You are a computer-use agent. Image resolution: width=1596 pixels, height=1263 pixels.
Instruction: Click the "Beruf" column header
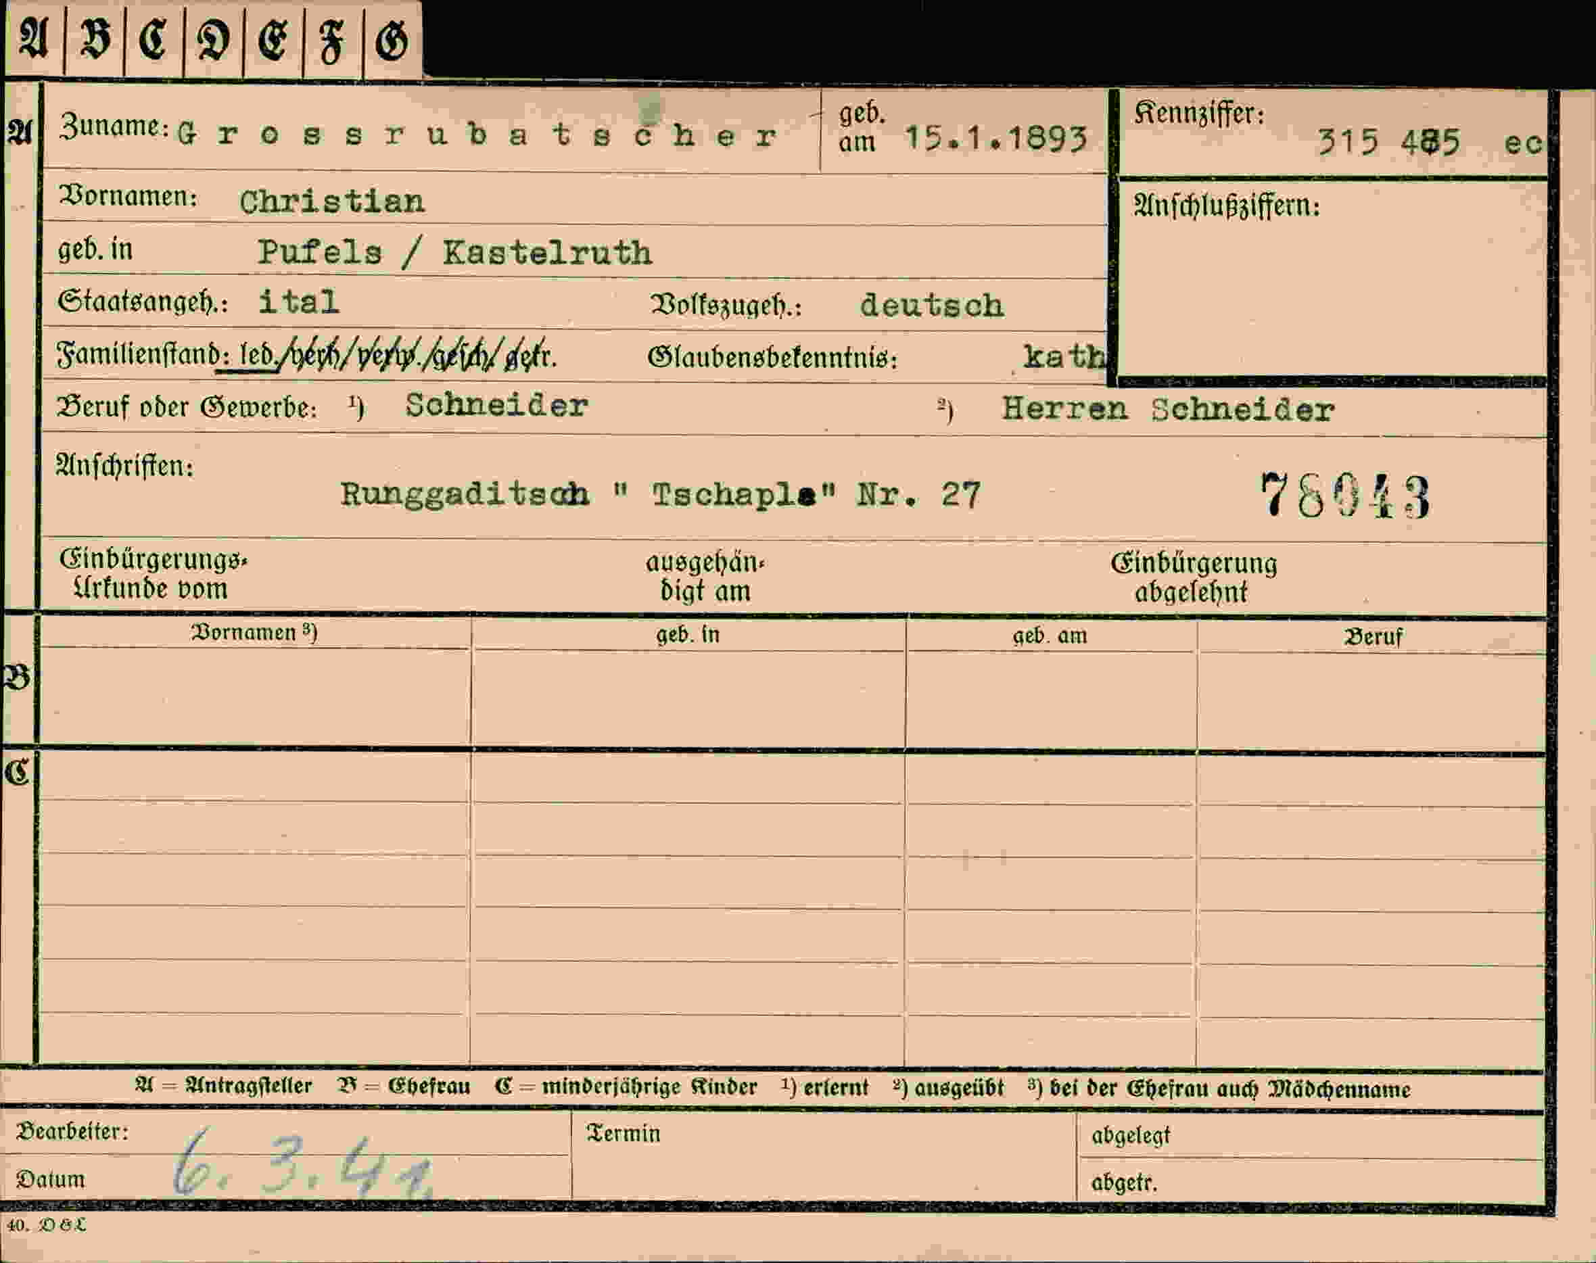pos(1373,637)
